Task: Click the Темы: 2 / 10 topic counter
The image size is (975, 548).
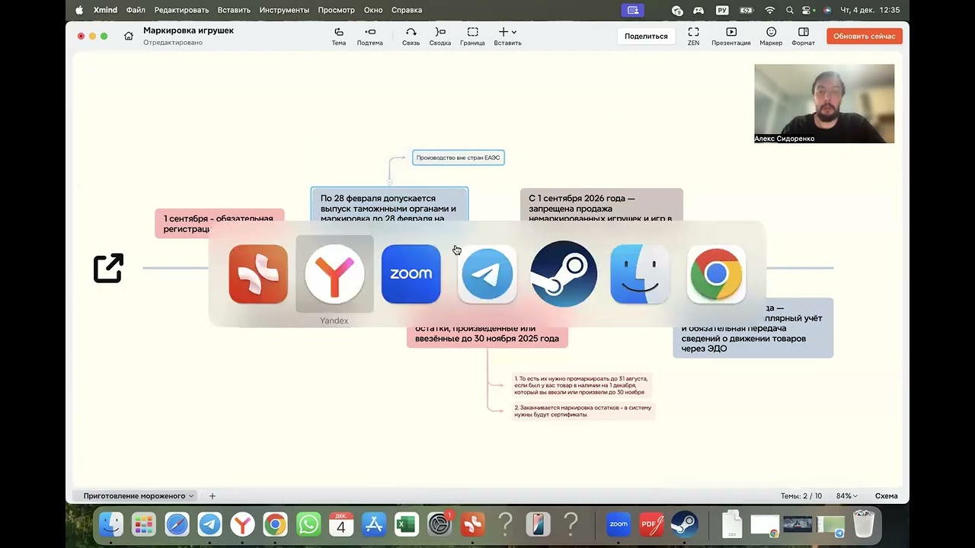Action: 801,495
